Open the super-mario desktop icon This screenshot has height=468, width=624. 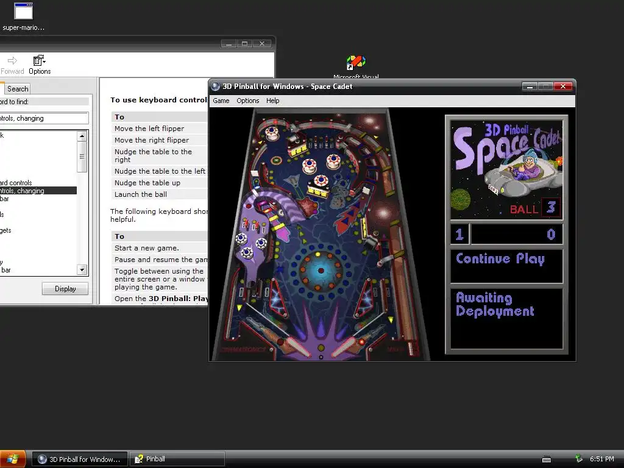click(x=24, y=17)
